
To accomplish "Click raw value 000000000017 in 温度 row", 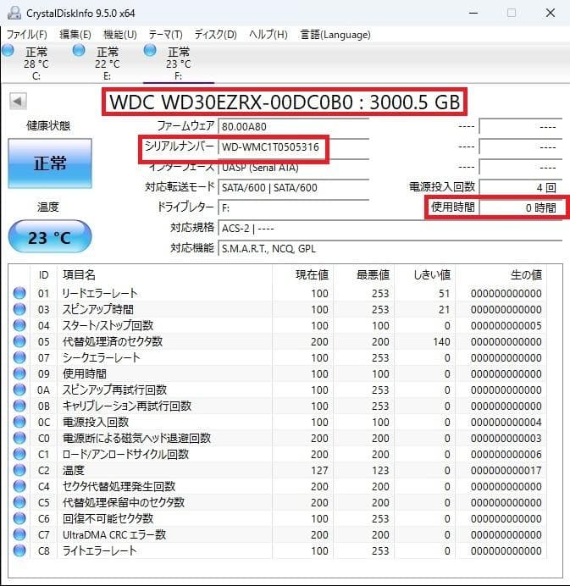I will pyautogui.click(x=506, y=470).
